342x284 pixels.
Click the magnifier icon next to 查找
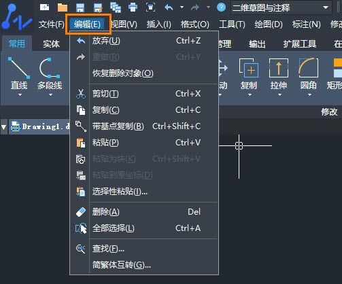click(x=81, y=249)
